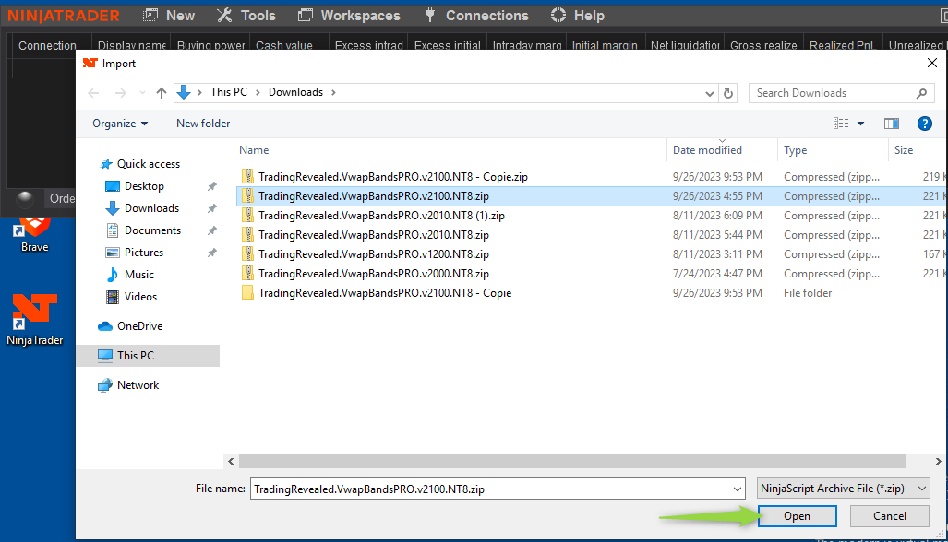Image resolution: width=948 pixels, height=542 pixels.
Task: Click the horizontal scrollbar track
Action: pyautogui.click(x=572, y=461)
